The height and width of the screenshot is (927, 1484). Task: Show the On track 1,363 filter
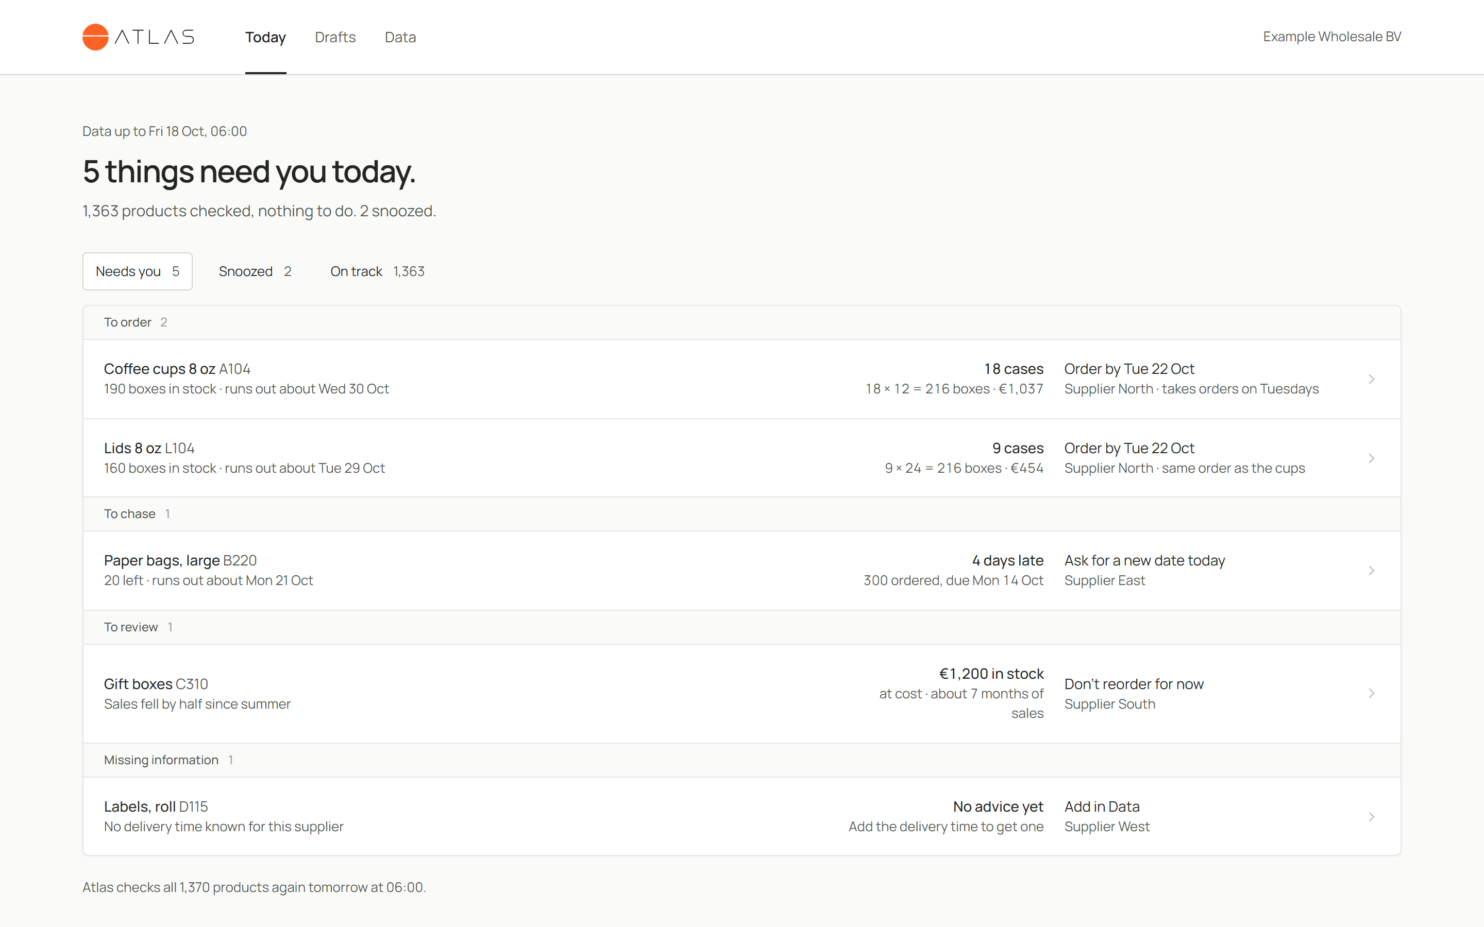click(x=377, y=271)
